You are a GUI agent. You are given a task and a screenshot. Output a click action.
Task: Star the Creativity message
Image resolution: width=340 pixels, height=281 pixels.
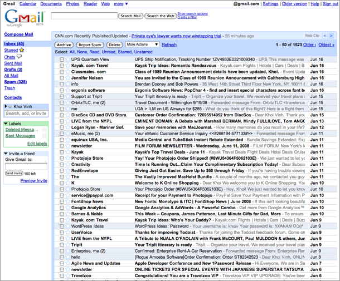68,164
